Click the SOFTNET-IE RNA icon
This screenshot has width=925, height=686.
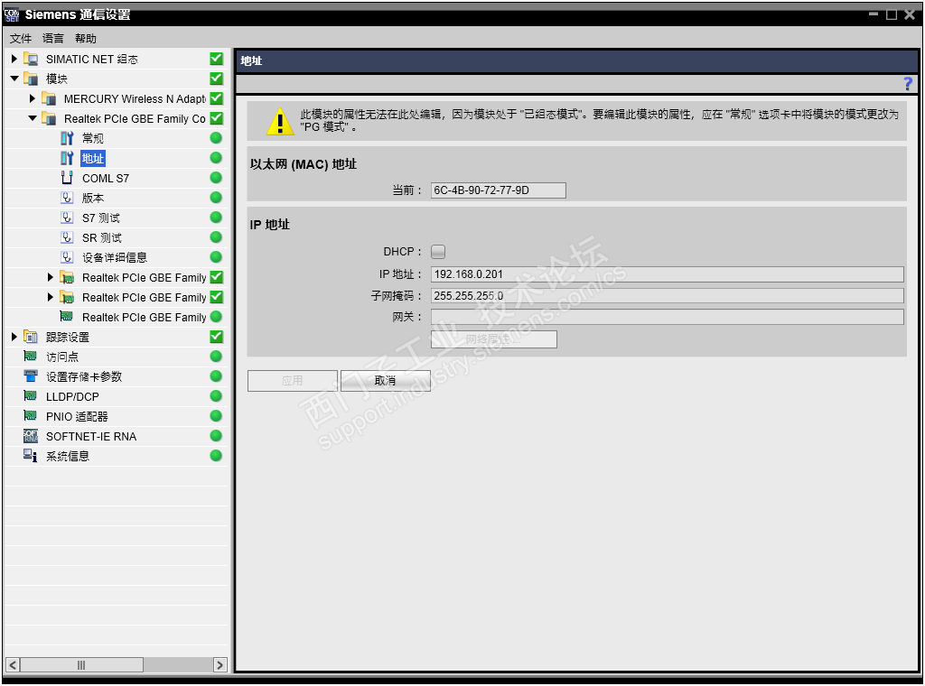pyautogui.click(x=31, y=436)
